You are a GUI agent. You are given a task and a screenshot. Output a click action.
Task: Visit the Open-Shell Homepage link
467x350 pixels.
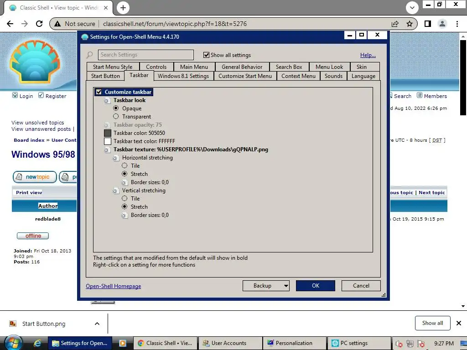114,286
